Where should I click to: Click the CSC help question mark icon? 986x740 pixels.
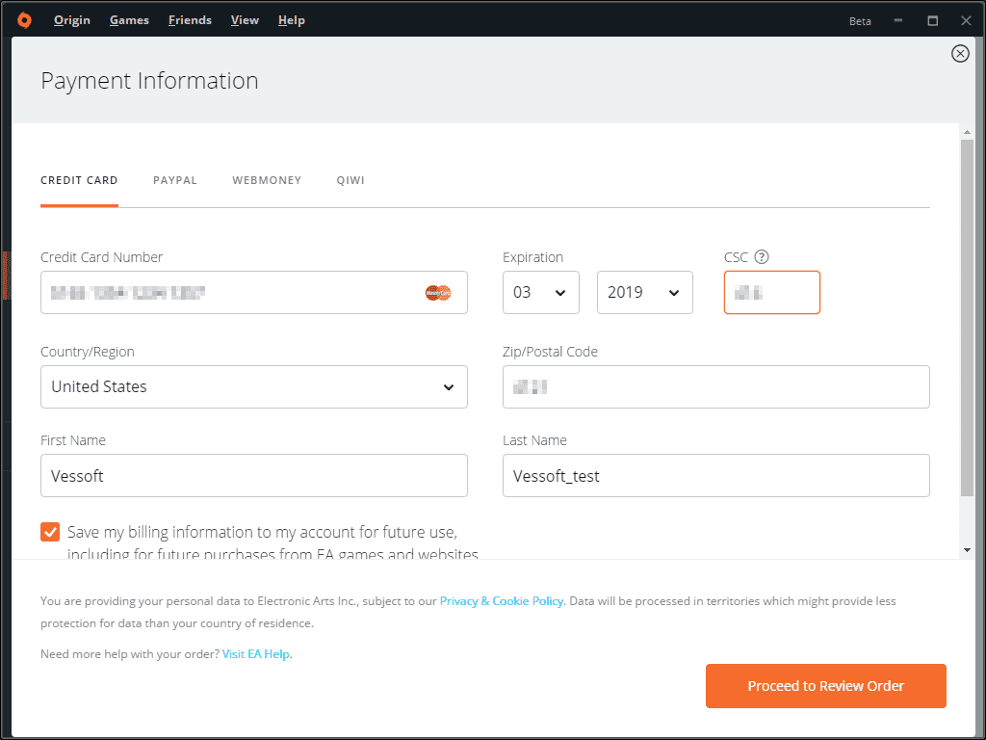point(762,256)
